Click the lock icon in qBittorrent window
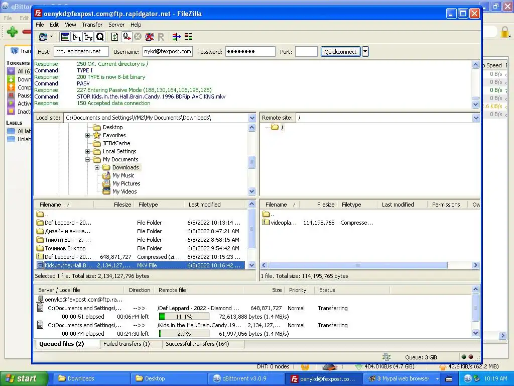 (505, 32)
